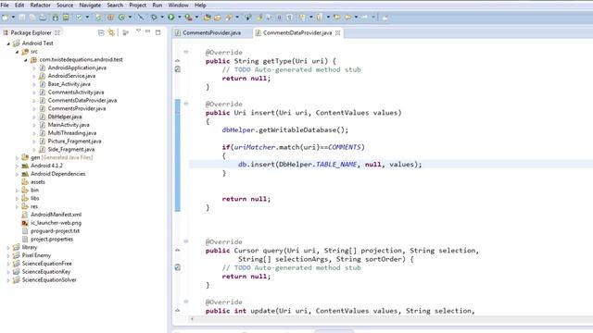
Task: Open the Refactor menu
Action: [x=40, y=6]
